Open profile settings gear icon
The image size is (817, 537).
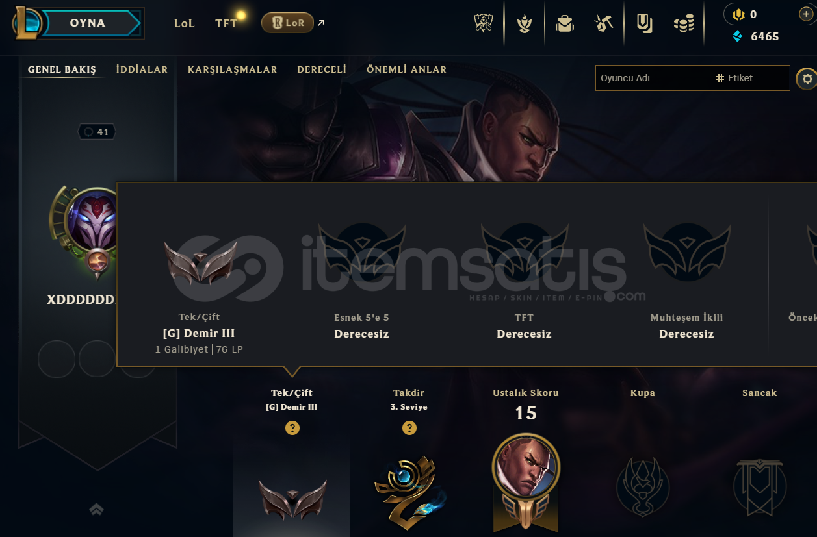807,79
